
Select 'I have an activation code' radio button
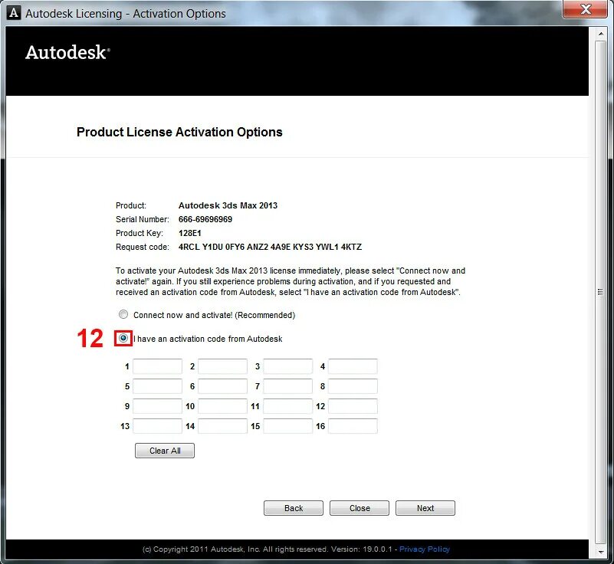pos(123,338)
